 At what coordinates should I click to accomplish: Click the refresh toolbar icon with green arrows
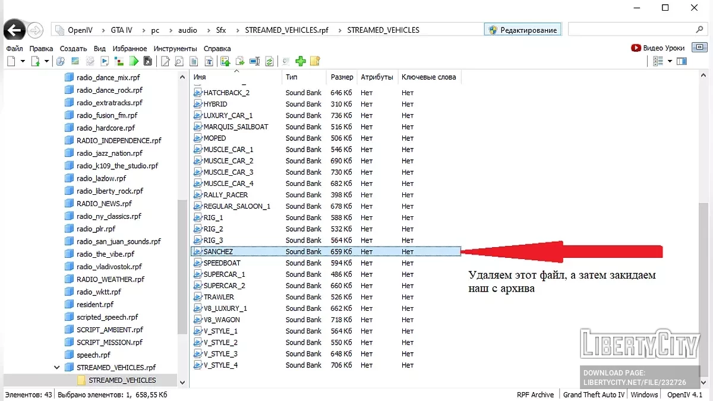pos(269,61)
